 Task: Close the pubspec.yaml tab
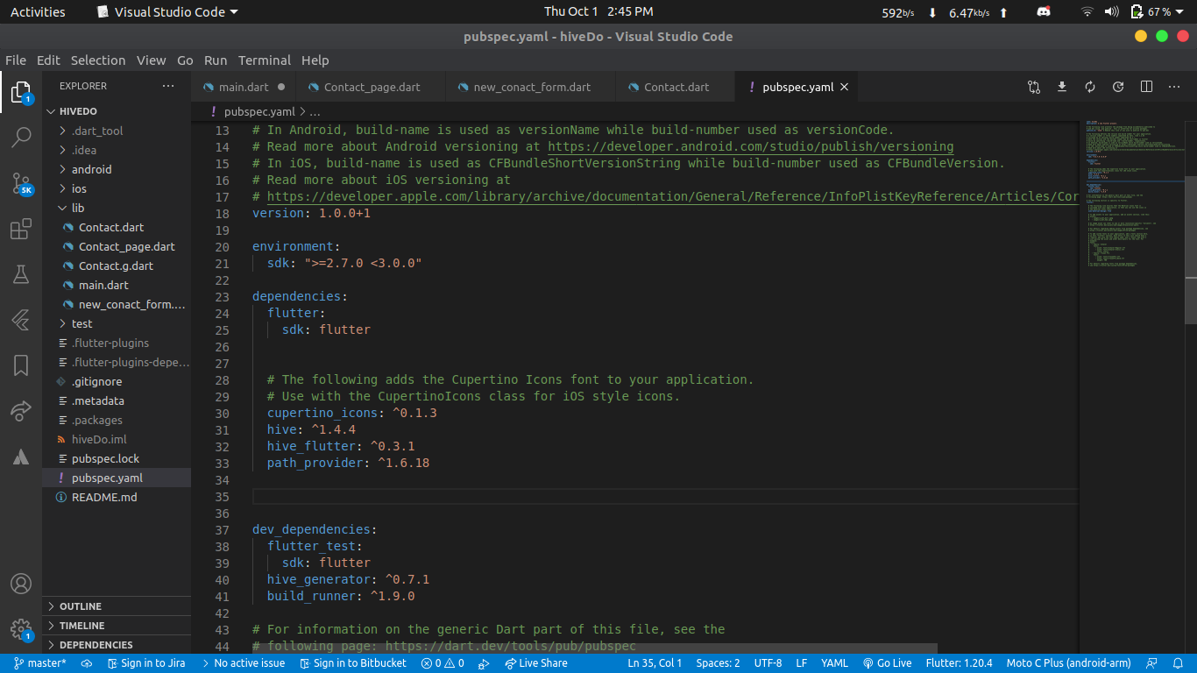(x=845, y=87)
